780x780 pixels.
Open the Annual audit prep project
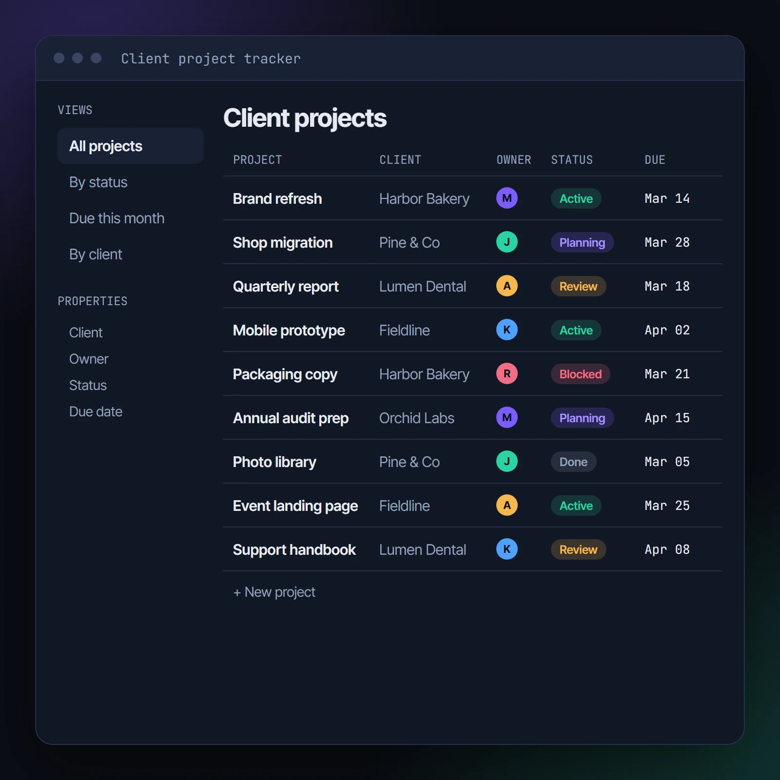click(291, 418)
